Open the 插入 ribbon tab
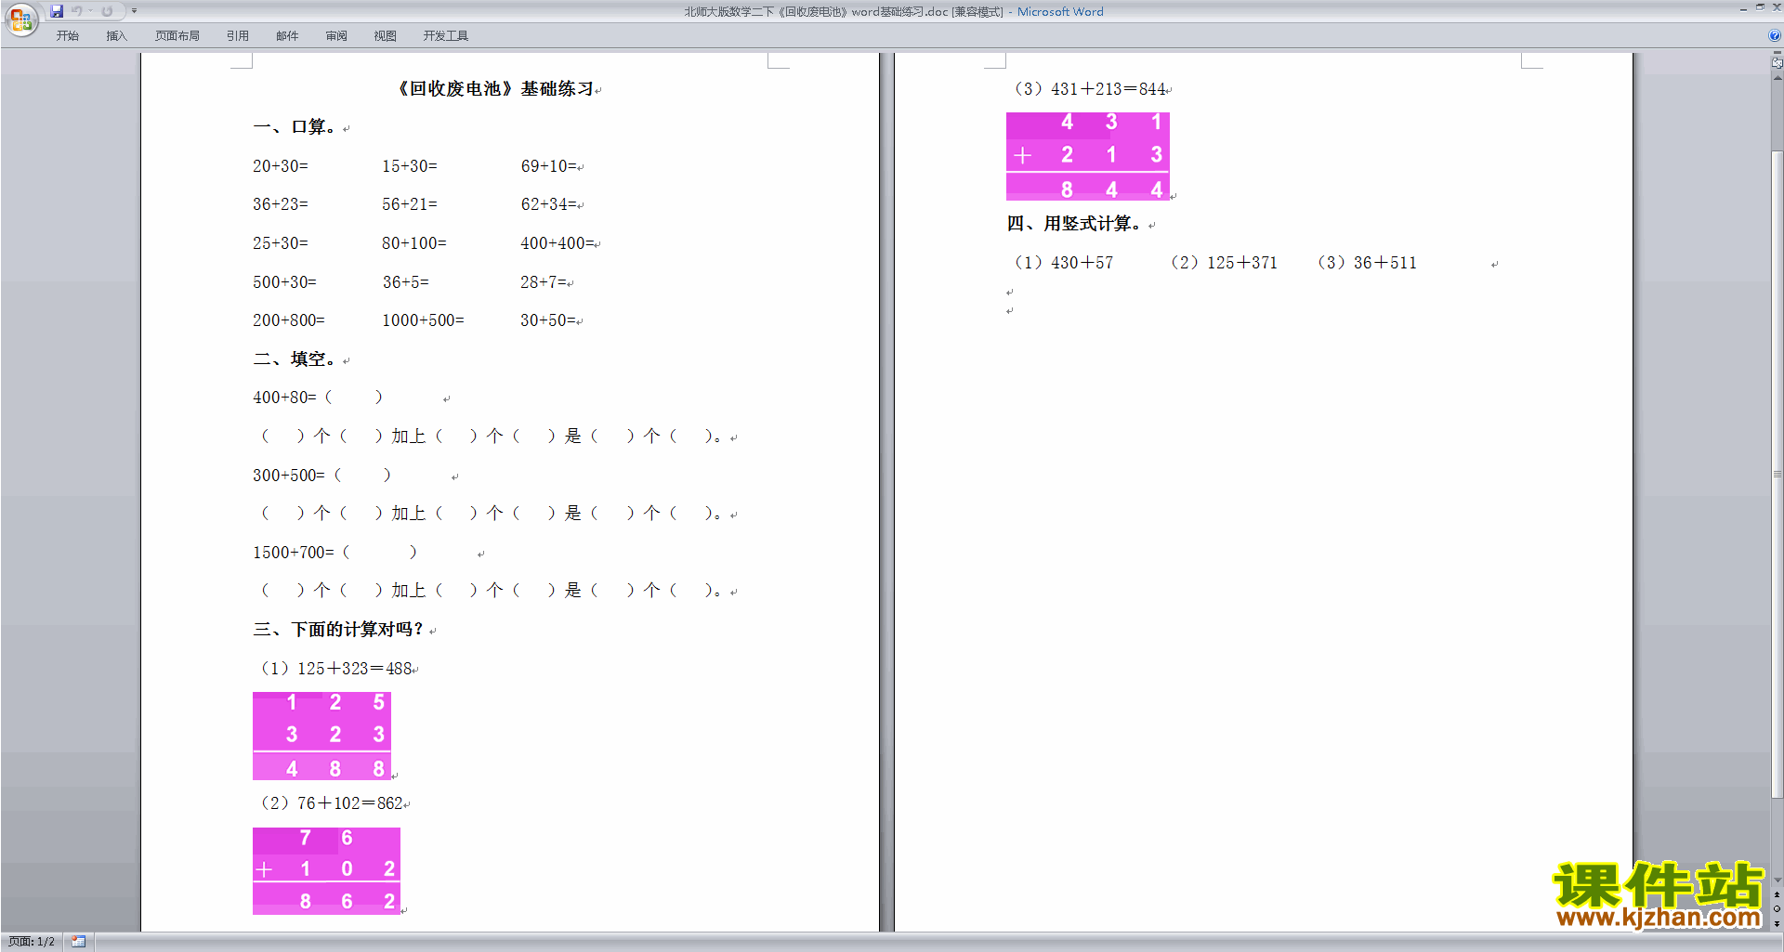 point(116,35)
